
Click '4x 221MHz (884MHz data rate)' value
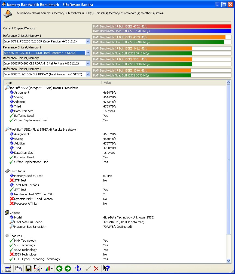point(124,222)
